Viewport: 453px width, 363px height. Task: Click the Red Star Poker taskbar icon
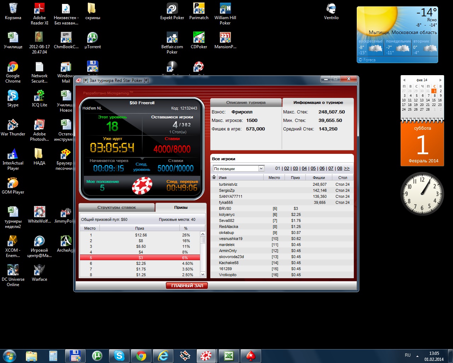pos(206,356)
